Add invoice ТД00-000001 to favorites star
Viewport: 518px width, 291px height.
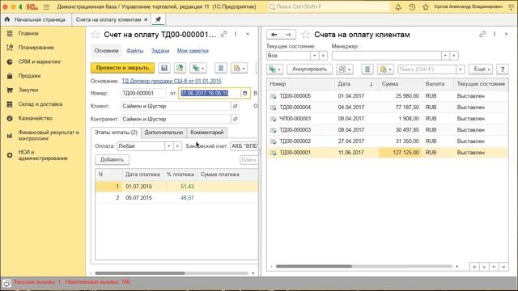96,34
